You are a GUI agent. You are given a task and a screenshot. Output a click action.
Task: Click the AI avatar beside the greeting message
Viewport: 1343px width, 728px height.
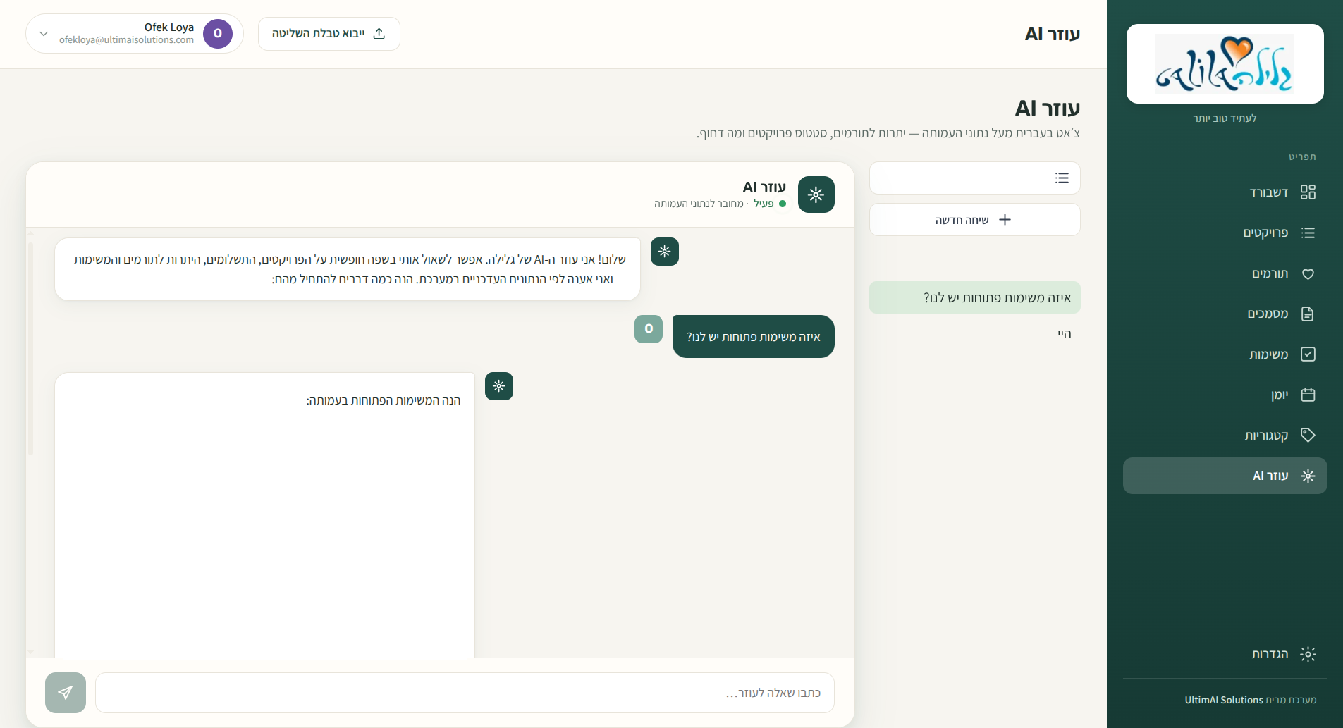pyautogui.click(x=665, y=252)
